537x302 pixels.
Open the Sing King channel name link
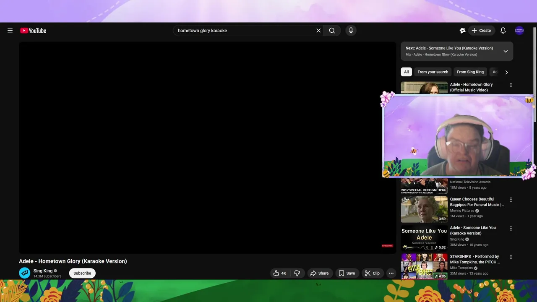pyautogui.click(x=43, y=271)
